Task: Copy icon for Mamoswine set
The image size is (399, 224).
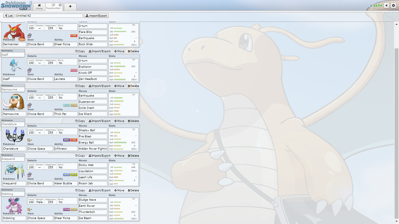Action: pos(76,86)
